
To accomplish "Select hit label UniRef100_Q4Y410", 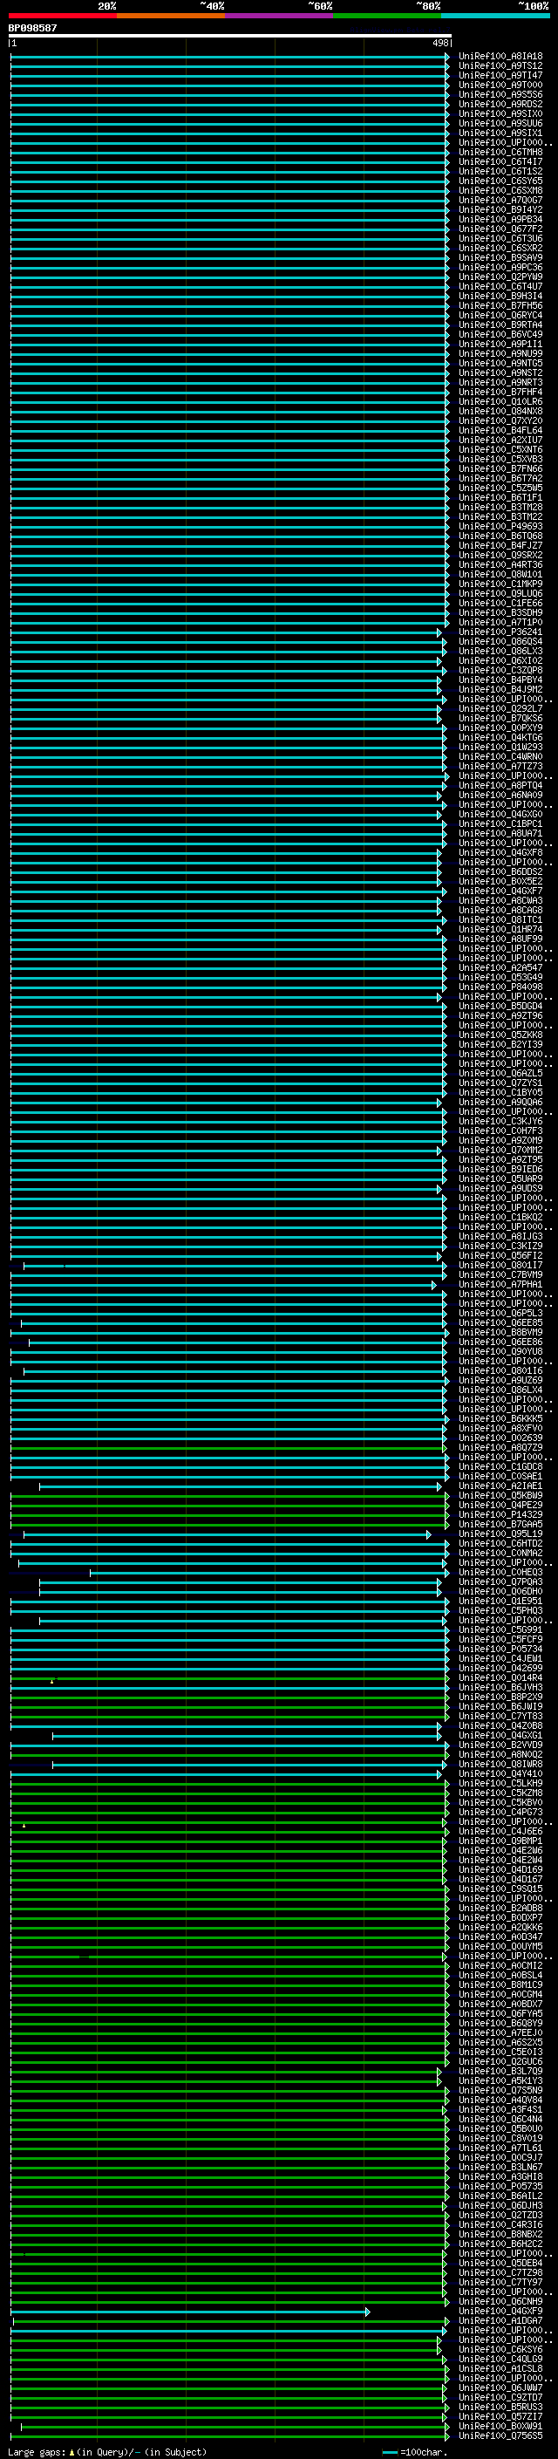I will [x=500, y=1773].
